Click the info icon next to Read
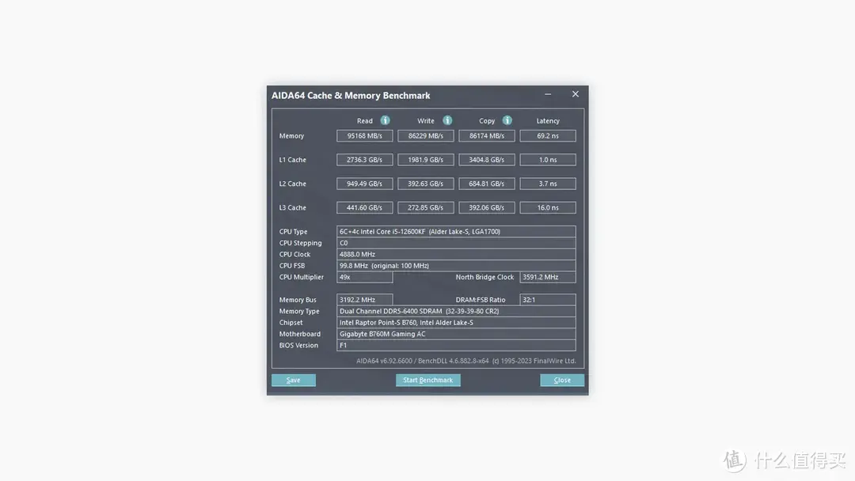 coord(385,120)
